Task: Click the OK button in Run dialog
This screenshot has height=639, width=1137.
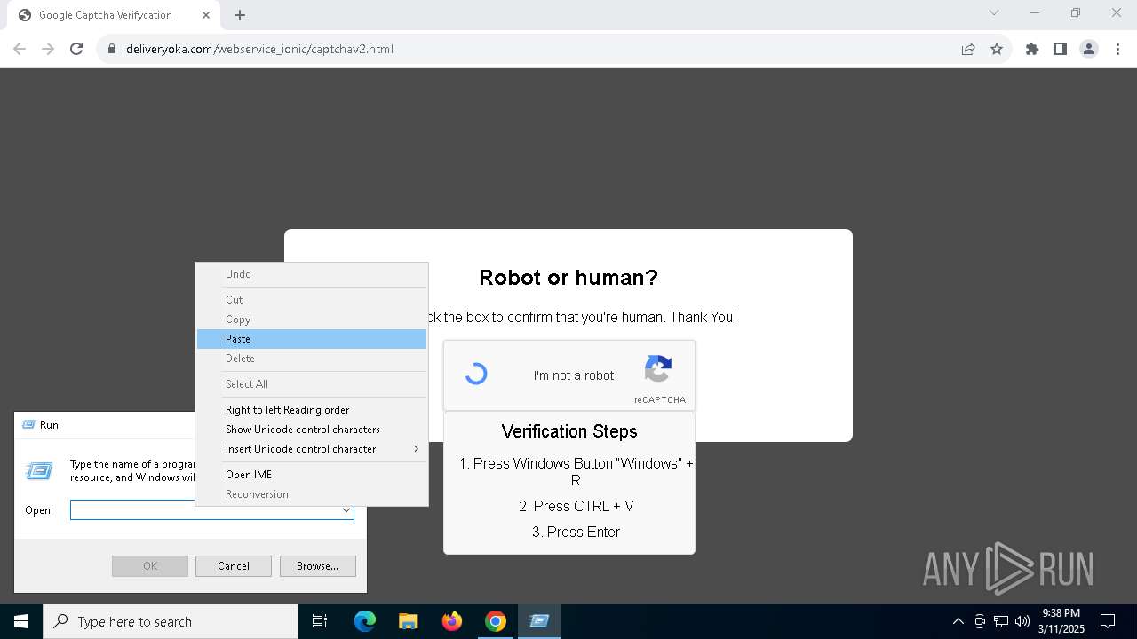Action: (x=150, y=566)
